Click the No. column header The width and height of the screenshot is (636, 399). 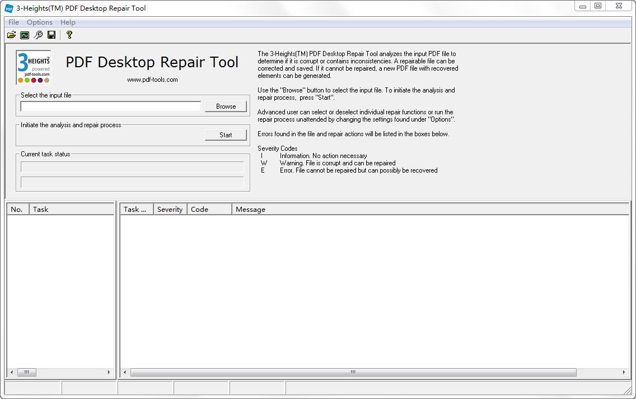(x=18, y=210)
